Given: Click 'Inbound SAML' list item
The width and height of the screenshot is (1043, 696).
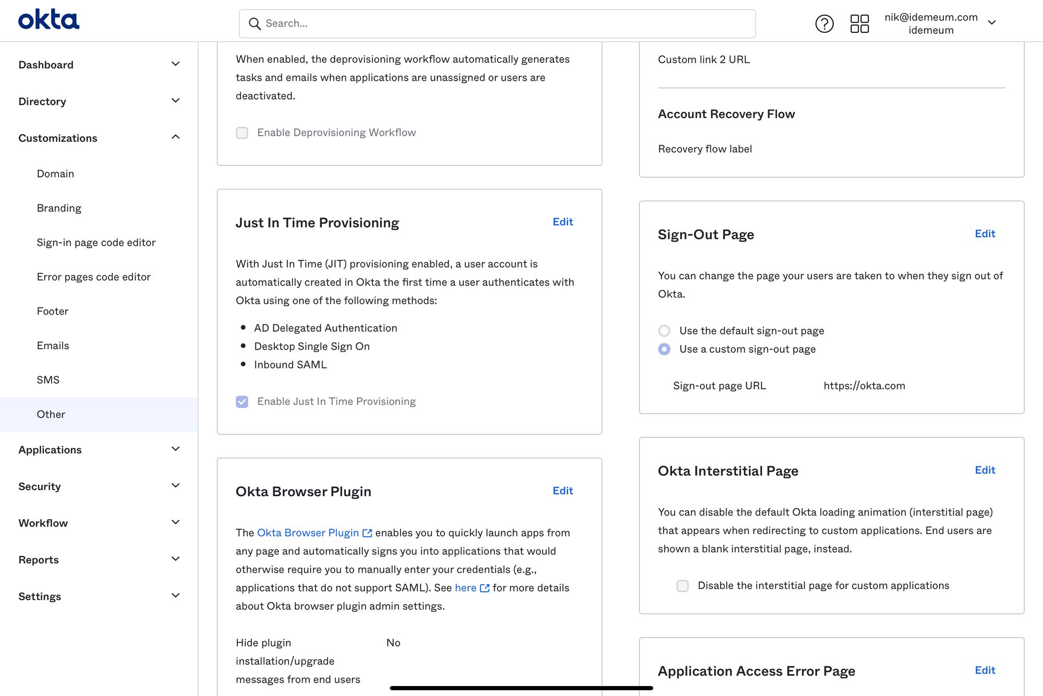Looking at the screenshot, I should pyautogui.click(x=290, y=365).
